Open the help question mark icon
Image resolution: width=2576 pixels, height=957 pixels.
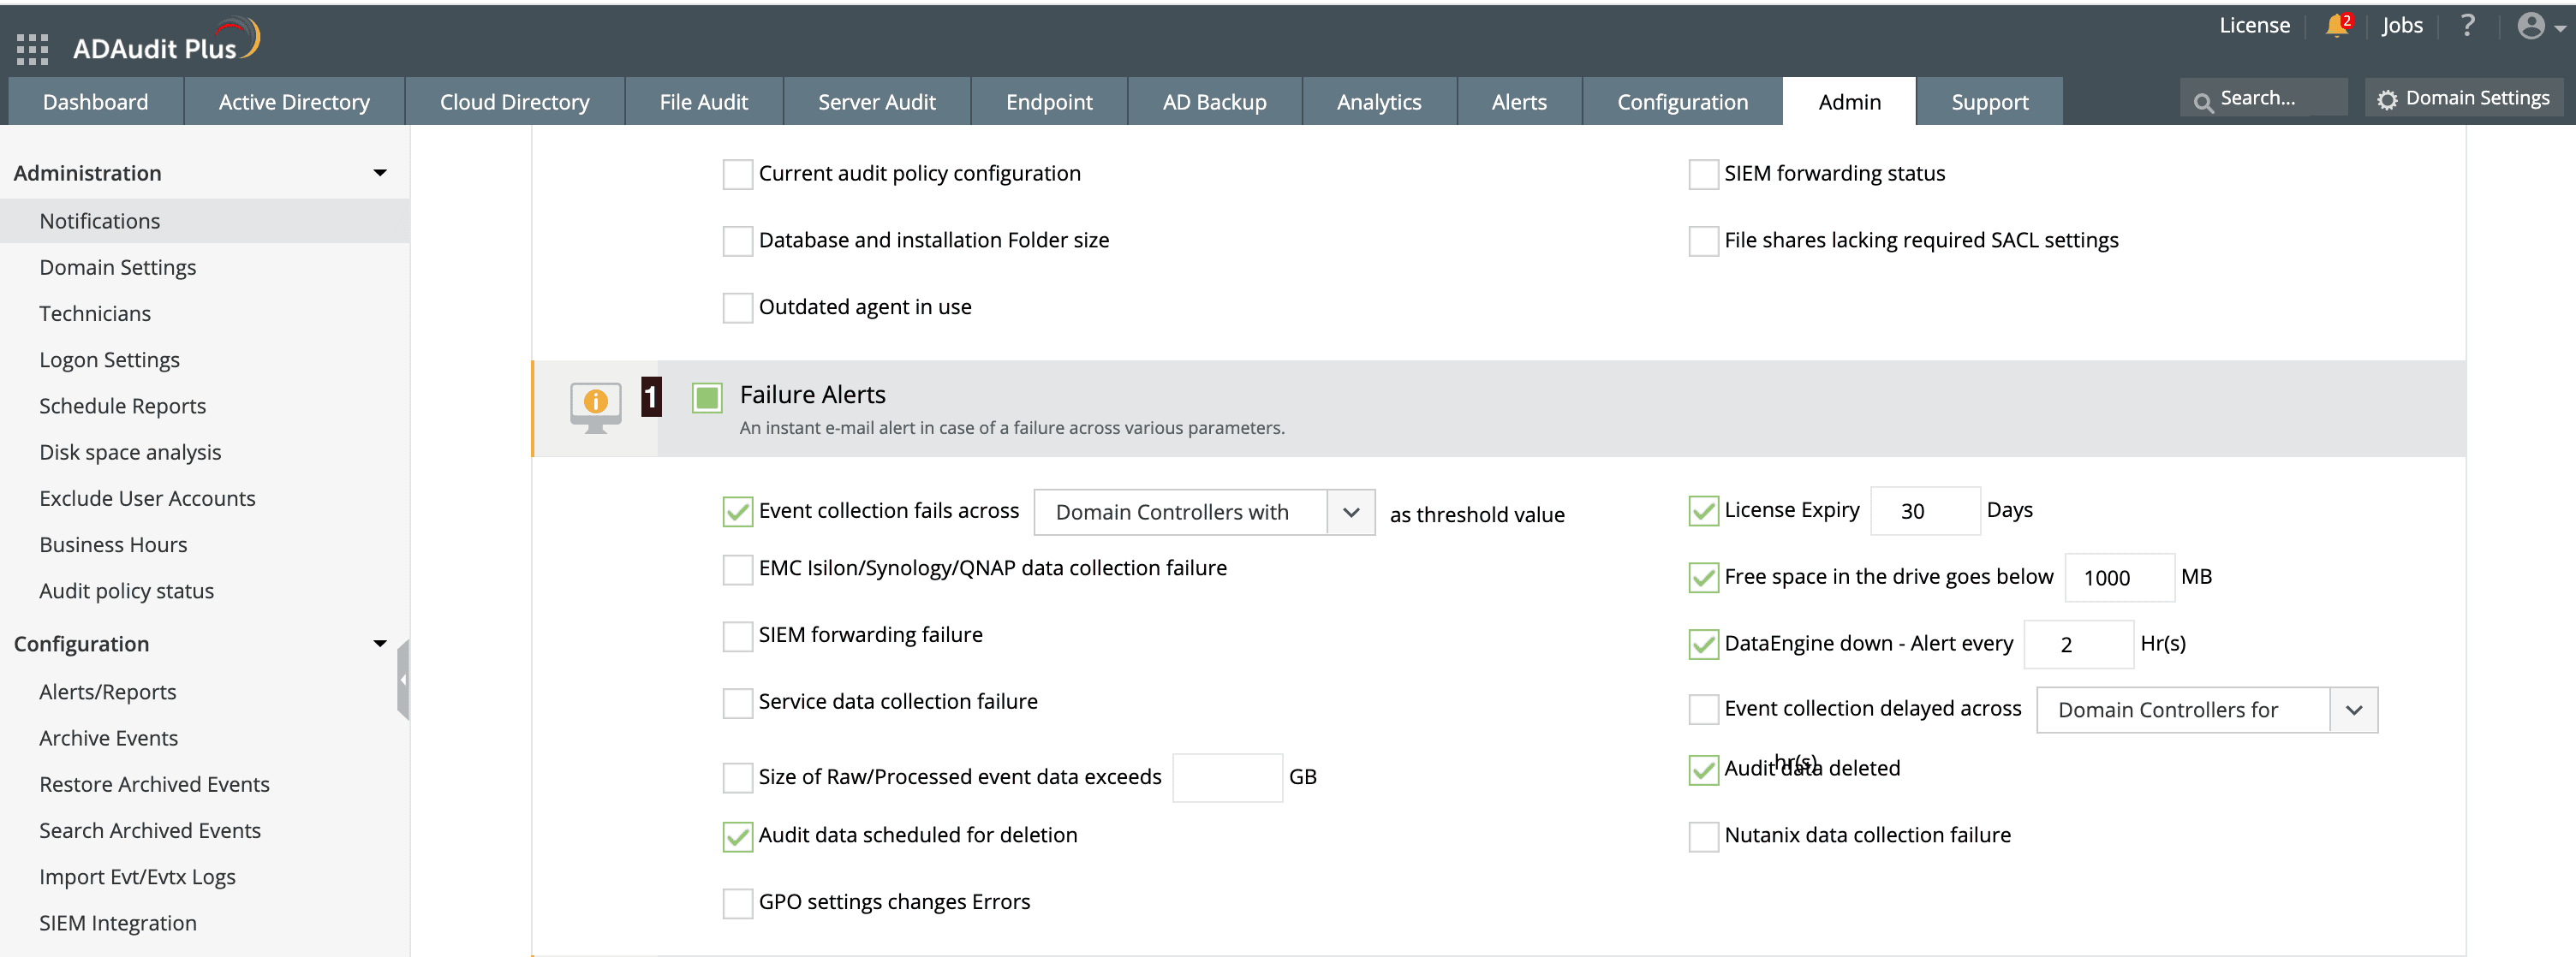pyautogui.click(x=2467, y=26)
